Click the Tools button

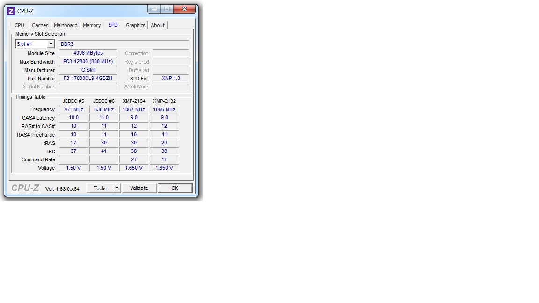pyautogui.click(x=99, y=188)
